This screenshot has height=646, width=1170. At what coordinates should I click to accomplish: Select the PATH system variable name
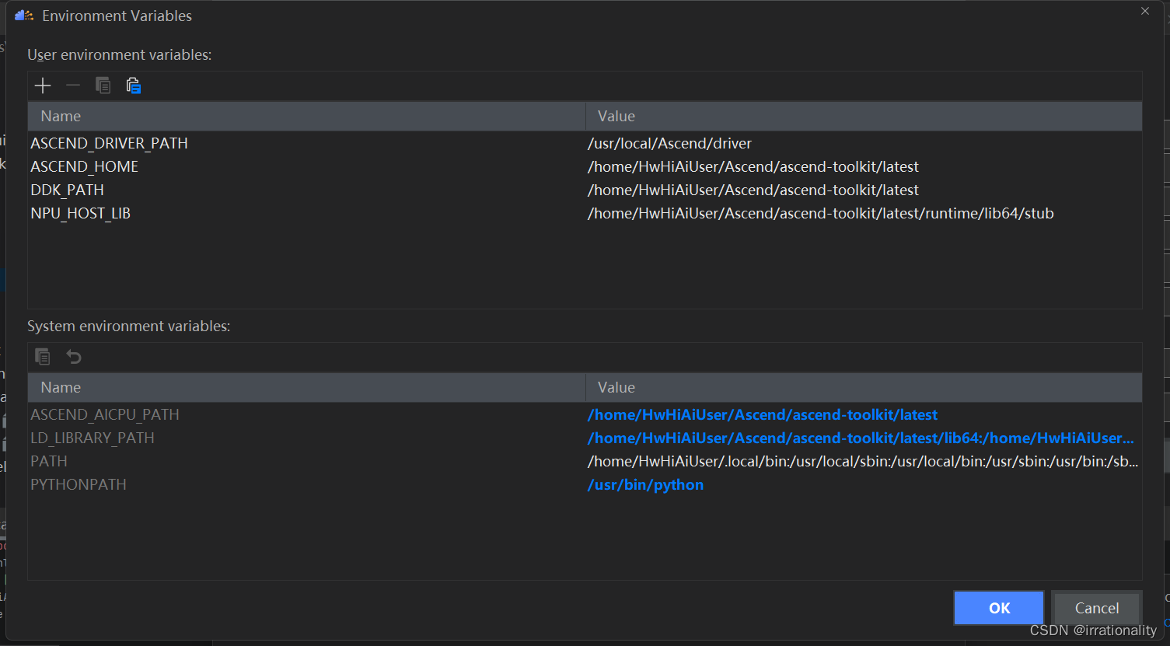pyautogui.click(x=49, y=461)
